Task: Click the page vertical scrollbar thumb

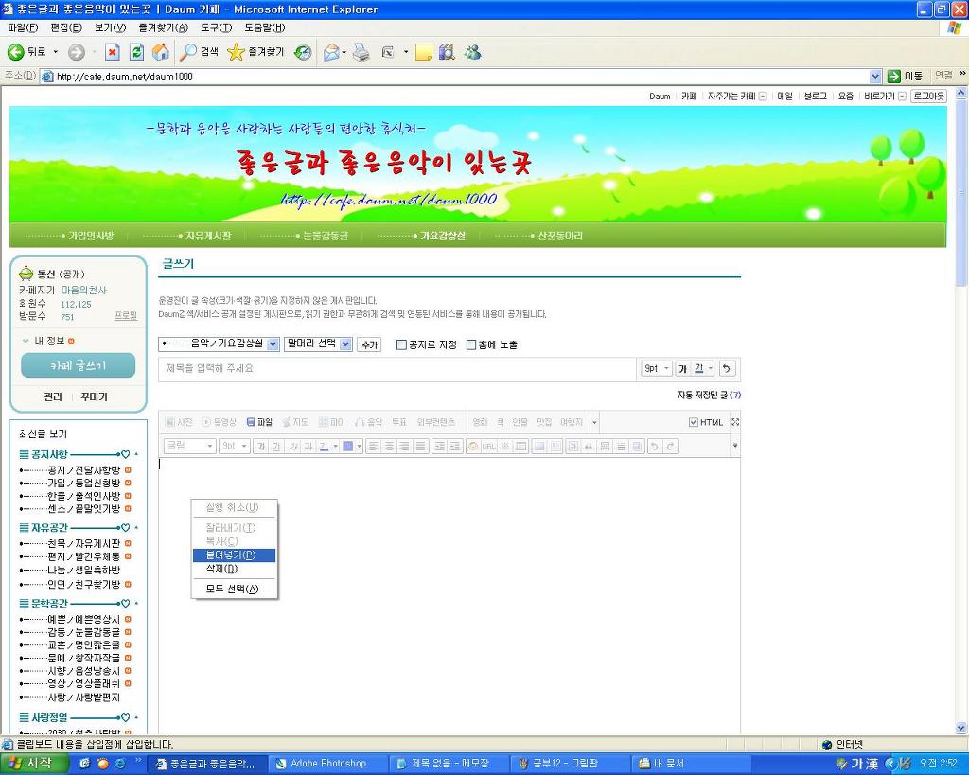Action: pos(961,191)
